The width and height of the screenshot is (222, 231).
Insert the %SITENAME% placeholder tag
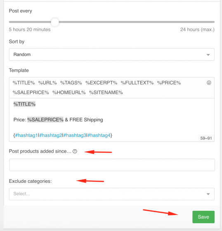tap(106, 92)
